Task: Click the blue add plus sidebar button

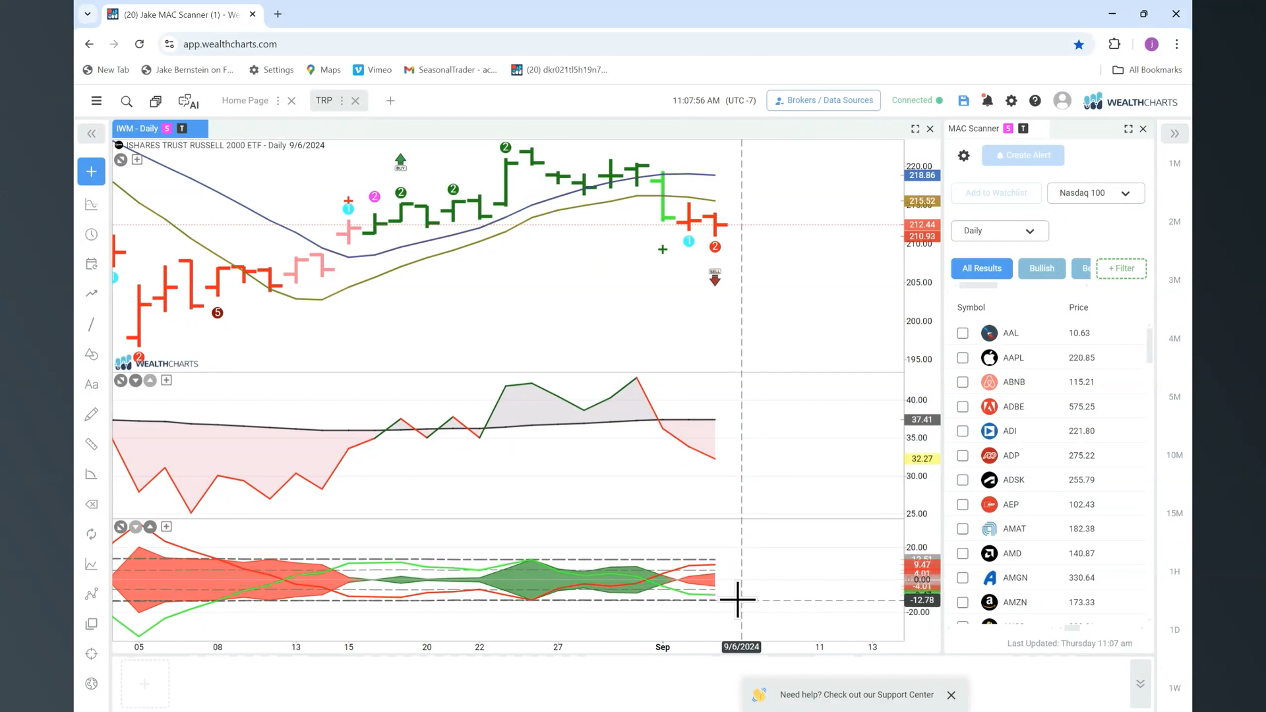Action: pos(92,171)
